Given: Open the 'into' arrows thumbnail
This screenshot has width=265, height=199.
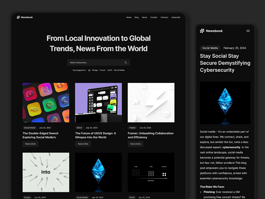Looking at the screenshot, I should tap(46, 172).
